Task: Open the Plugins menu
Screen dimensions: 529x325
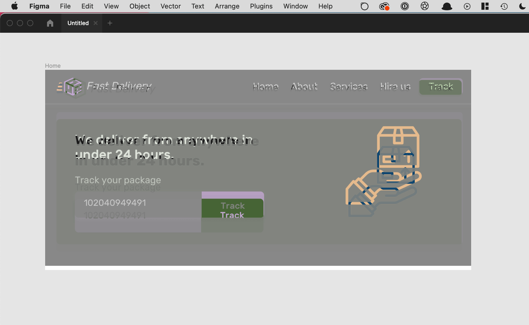Action: coord(261,6)
